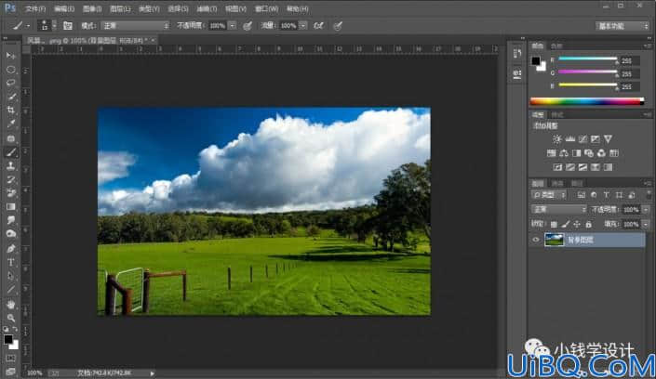This screenshot has height=379, width=656.
Task: Select the Horizontal Type tool
Action: point(11,262)
